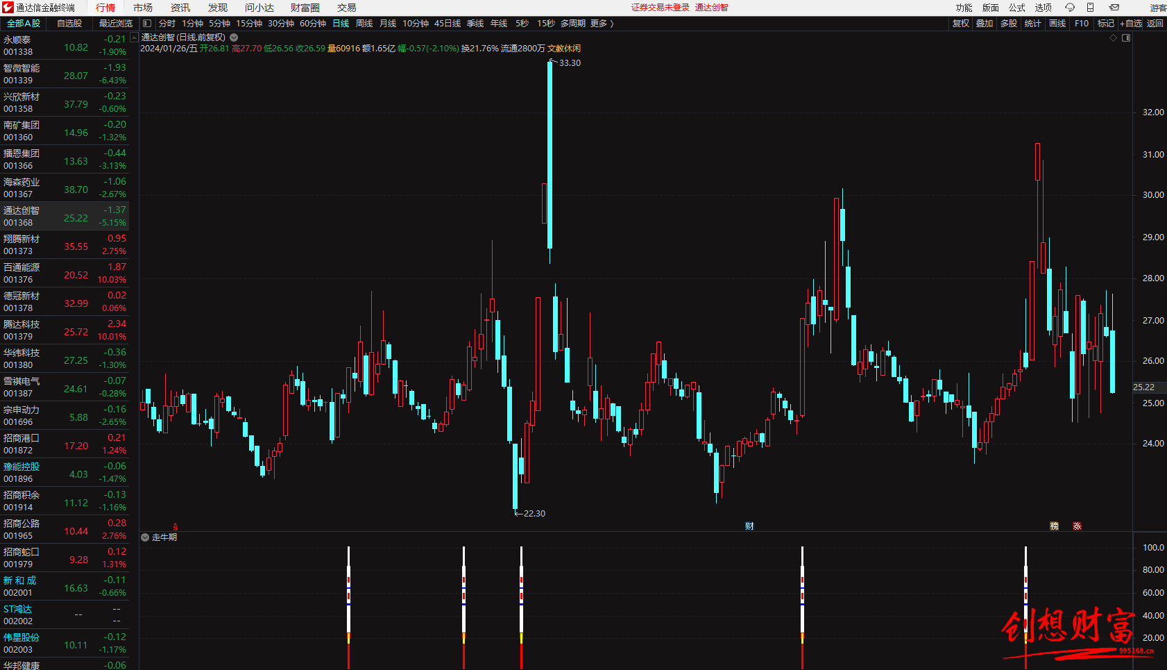Select 招商蛇口 001979 in stock list
The width and height of the screenshot is (1167, 670).
65,558
